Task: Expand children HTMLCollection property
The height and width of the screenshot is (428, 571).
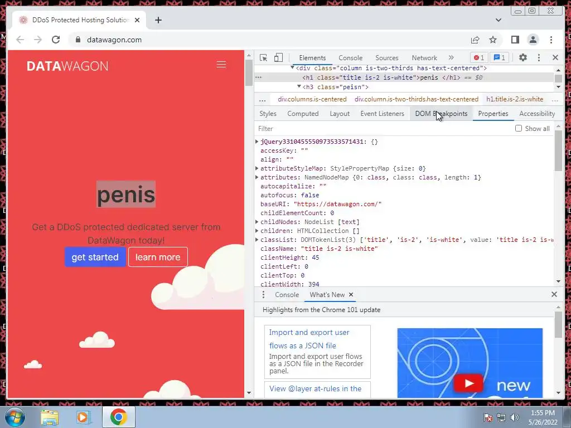Action: point(257,231)
